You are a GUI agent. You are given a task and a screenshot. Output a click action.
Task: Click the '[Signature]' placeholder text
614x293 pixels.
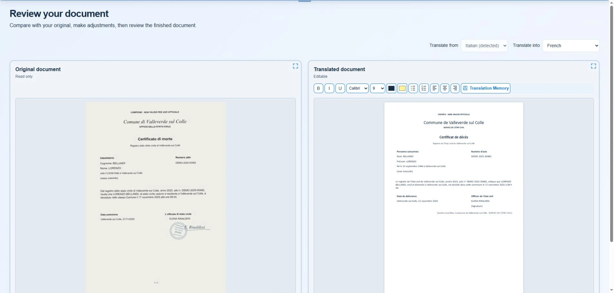[x=477, y=206]
